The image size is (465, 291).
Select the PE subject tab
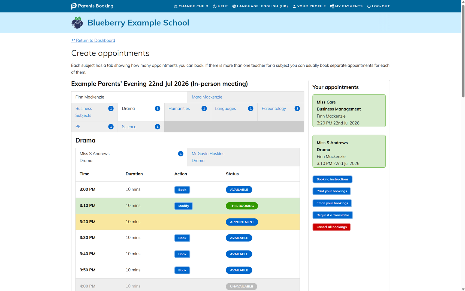click(95, 127)
